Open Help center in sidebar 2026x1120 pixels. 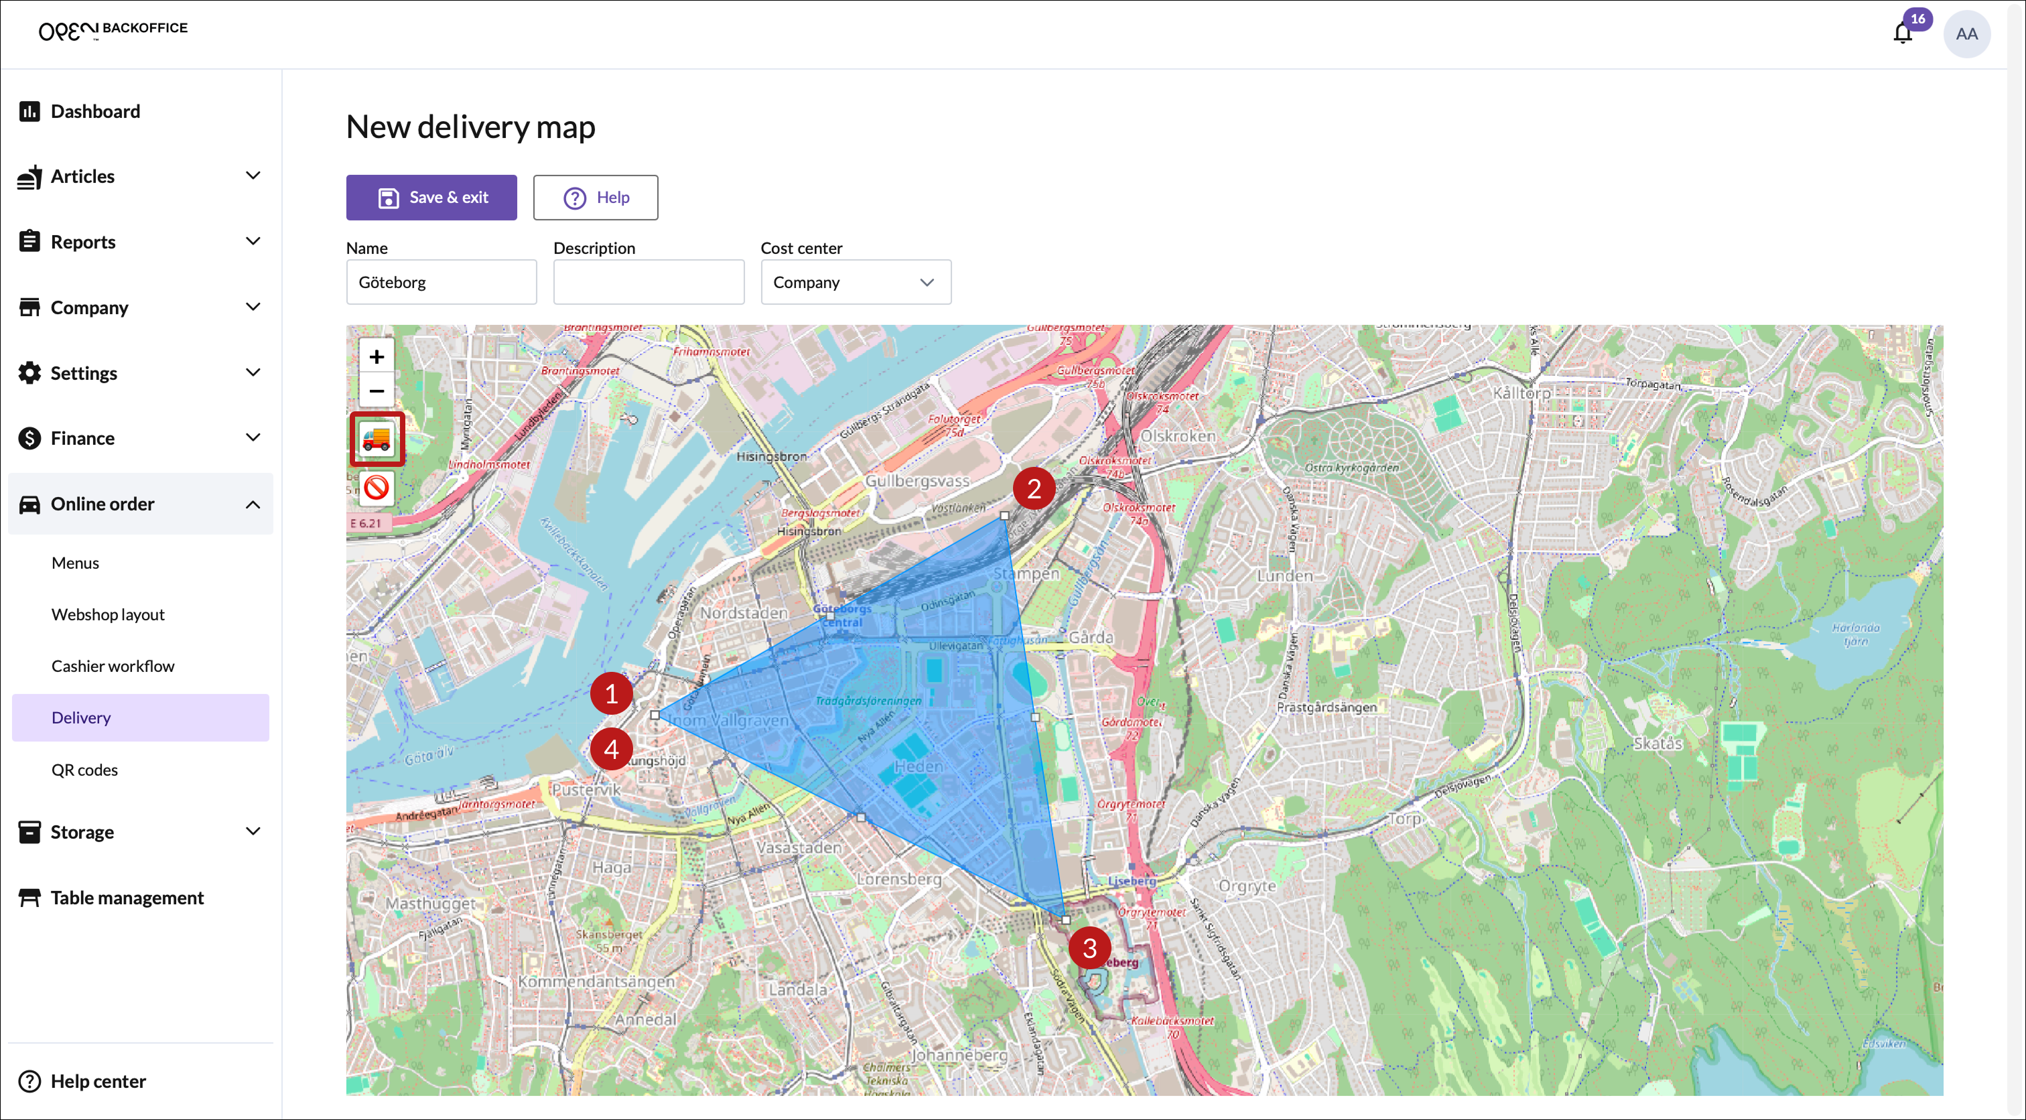(x=98, y=1080)
